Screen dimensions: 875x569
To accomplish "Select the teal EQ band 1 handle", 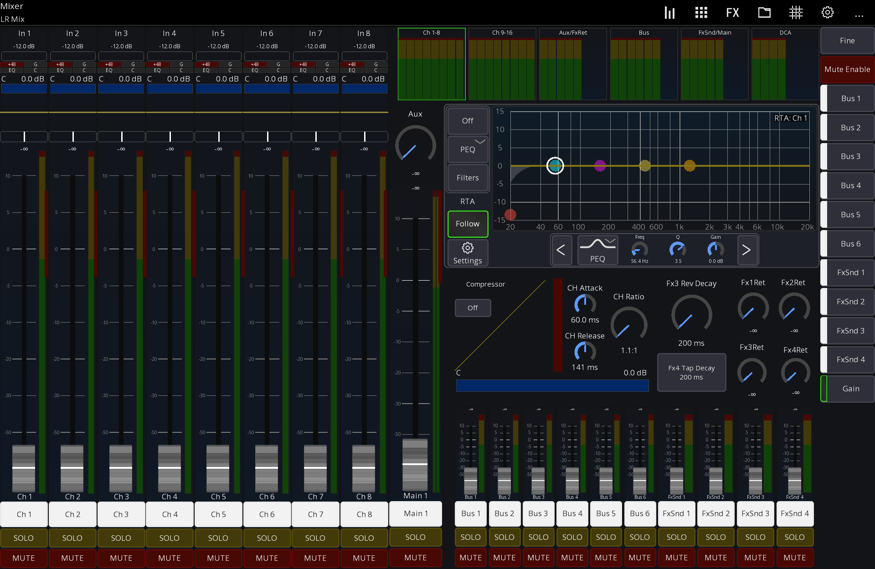I will tap(555, 166).
